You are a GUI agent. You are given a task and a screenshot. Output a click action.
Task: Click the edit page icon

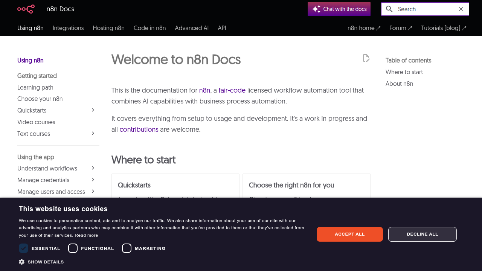pyautogui.click(x=366, y=58)
